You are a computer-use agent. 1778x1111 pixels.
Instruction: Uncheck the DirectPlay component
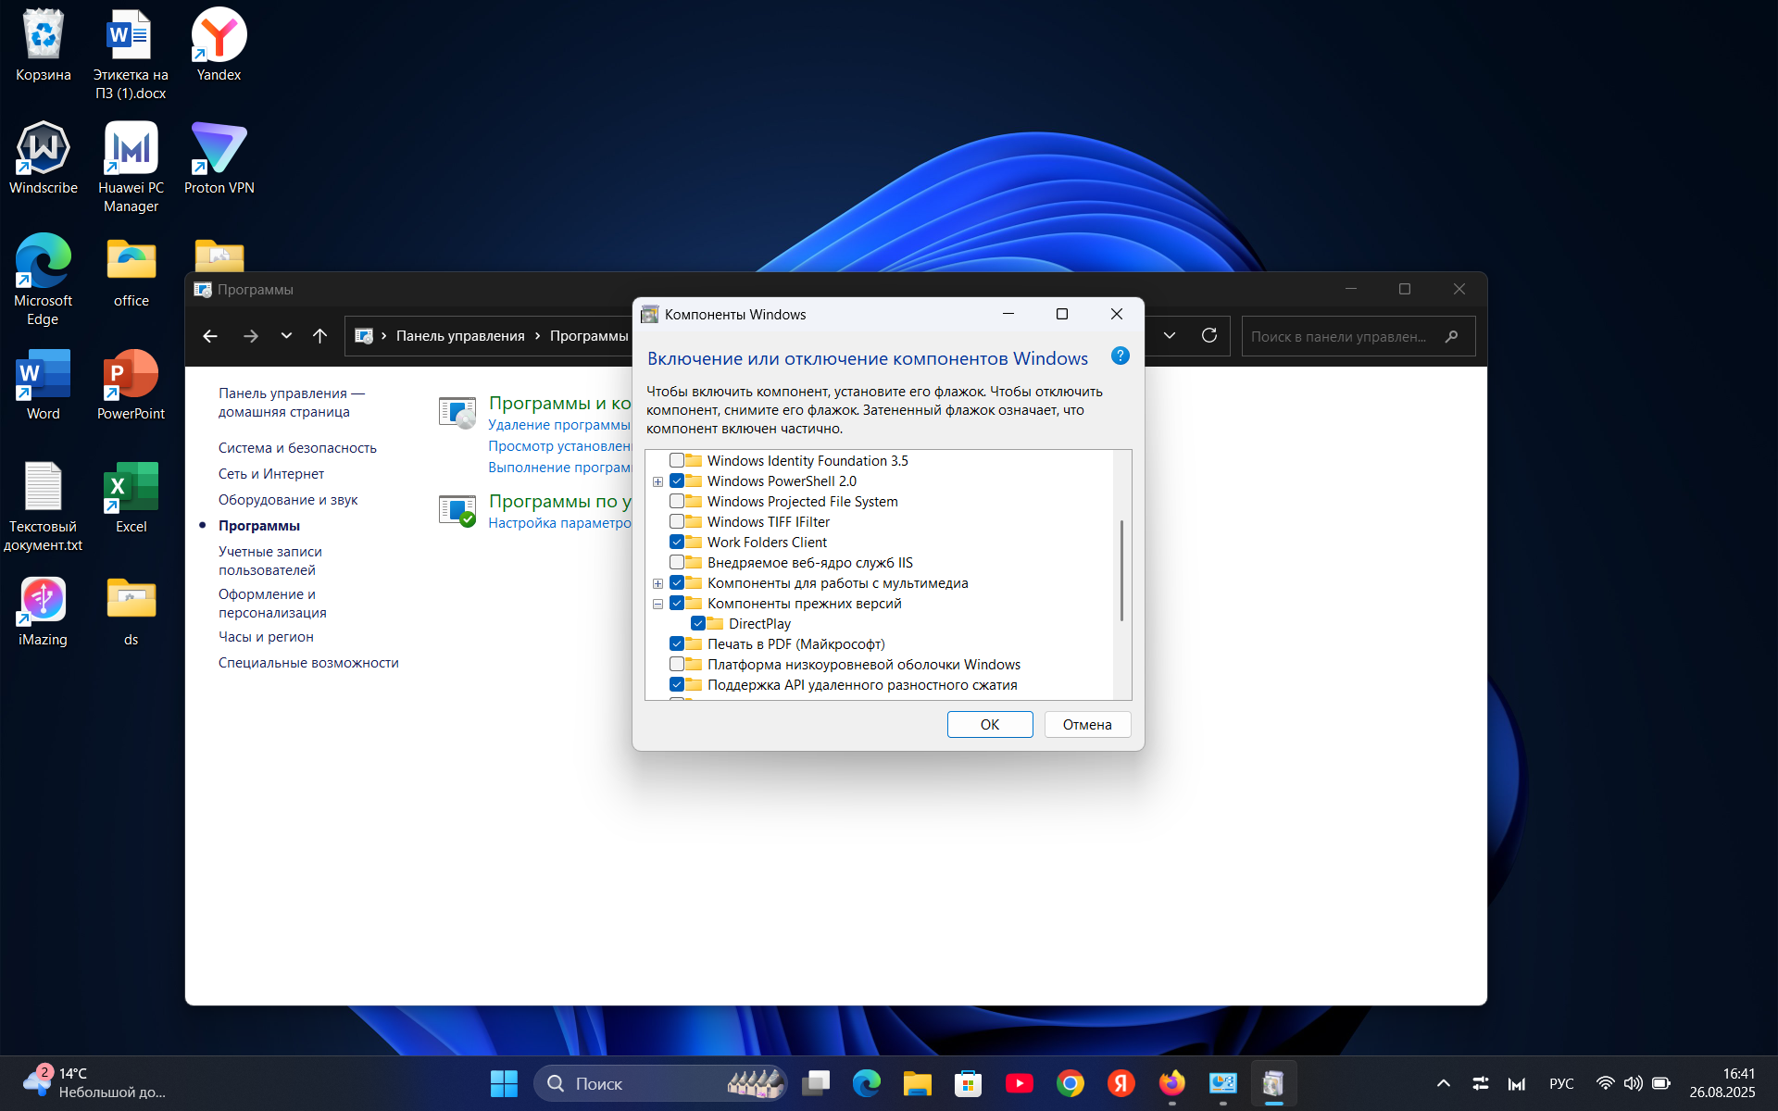coord(698,624)
